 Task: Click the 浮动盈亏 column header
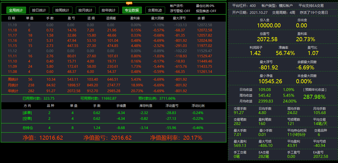172,106
